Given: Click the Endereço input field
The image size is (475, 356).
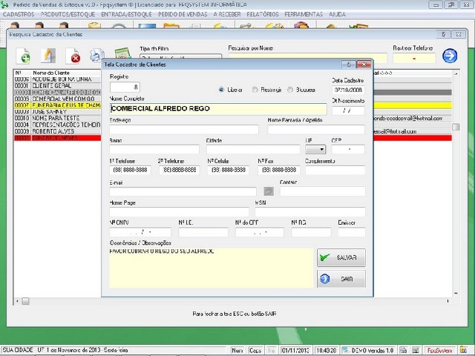Looking at the screenshot, I should coord(184,130).
